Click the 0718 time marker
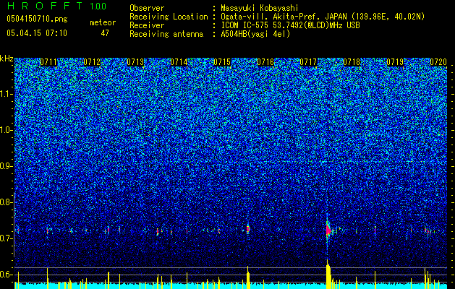Screen dimensions: 455x289 (352, 62)
